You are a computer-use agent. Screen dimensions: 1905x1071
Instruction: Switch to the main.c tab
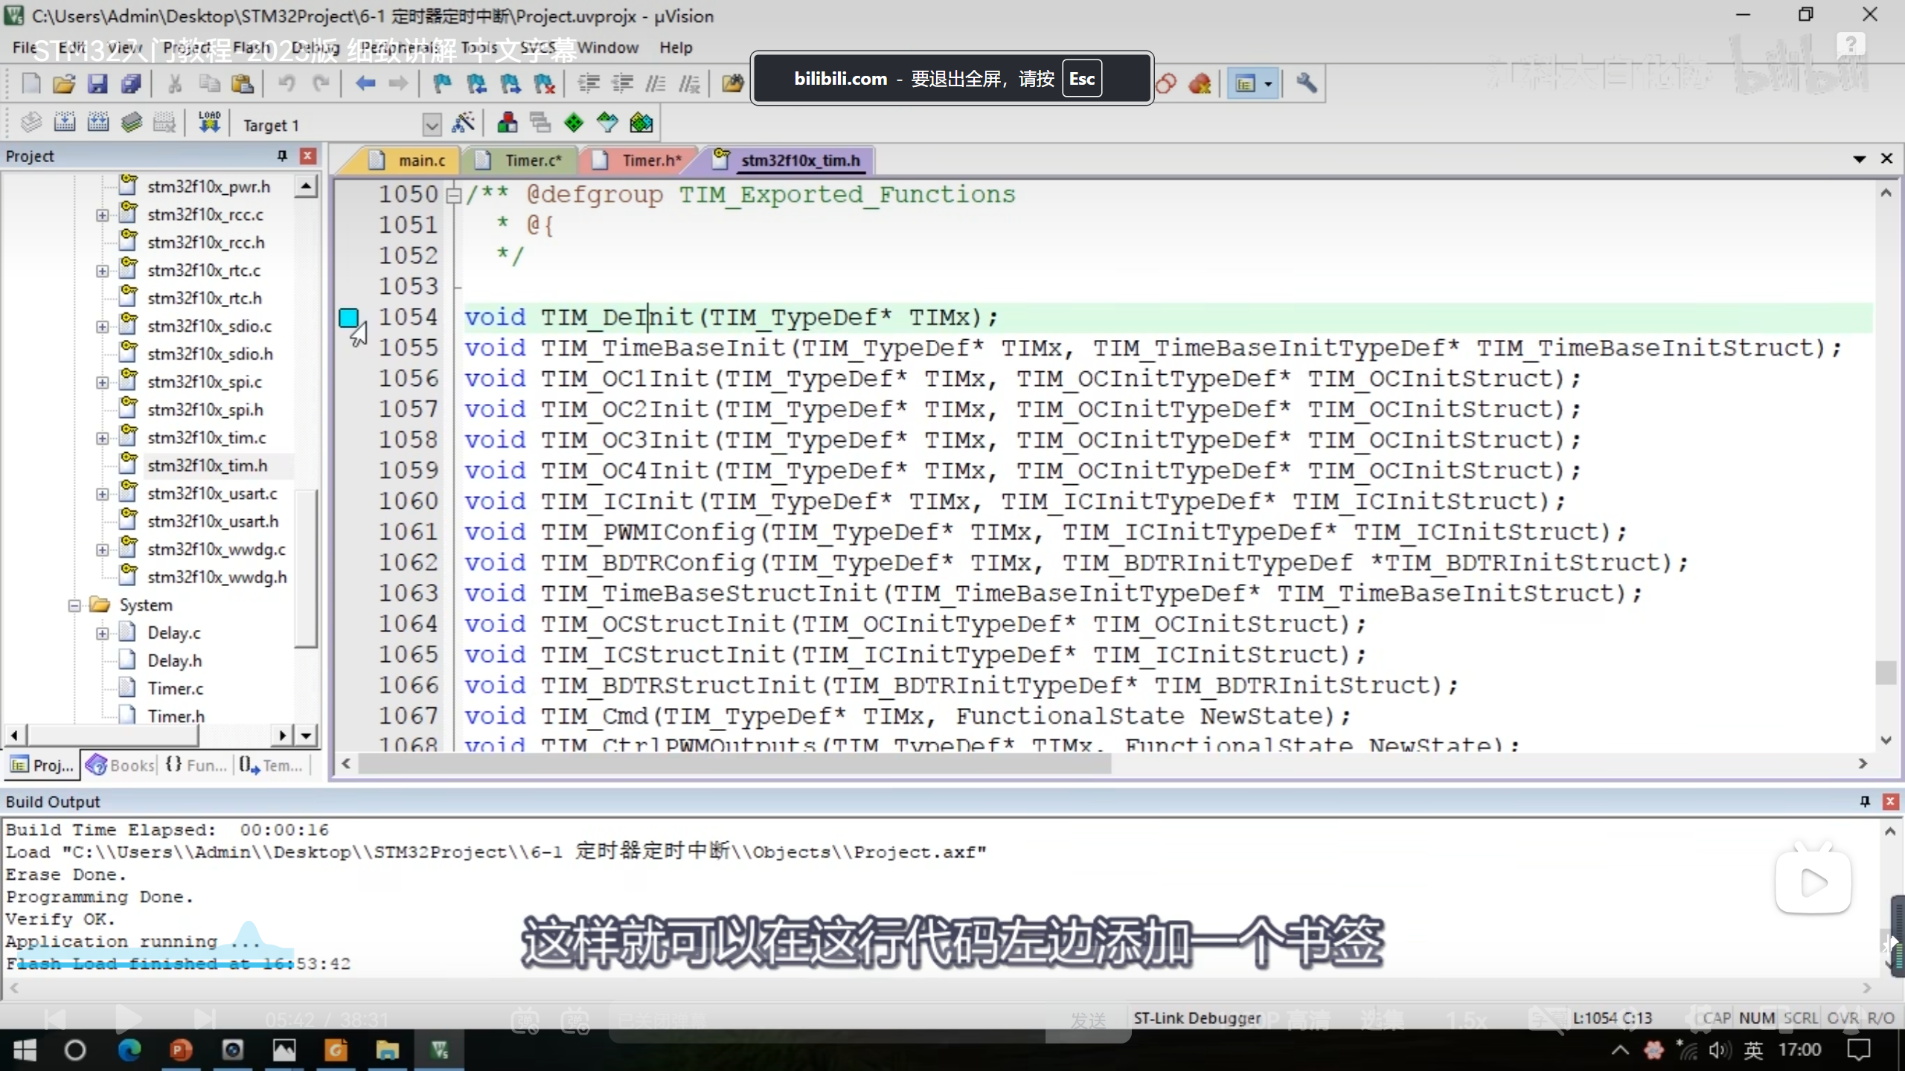[421, 160]
